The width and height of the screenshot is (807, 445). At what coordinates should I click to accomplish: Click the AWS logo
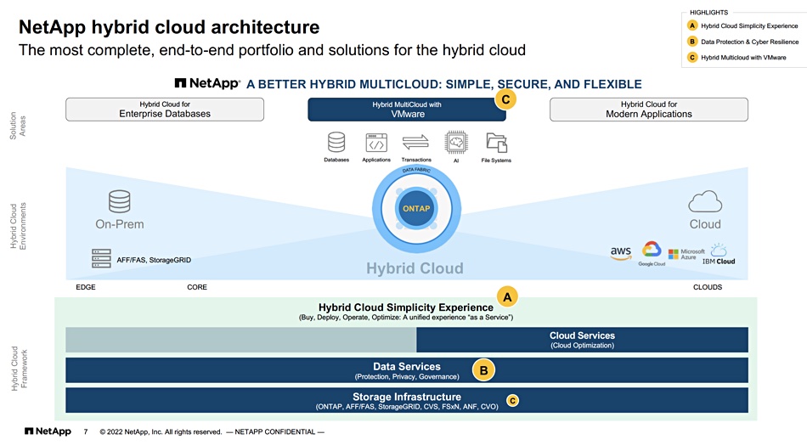coord(621,253)
